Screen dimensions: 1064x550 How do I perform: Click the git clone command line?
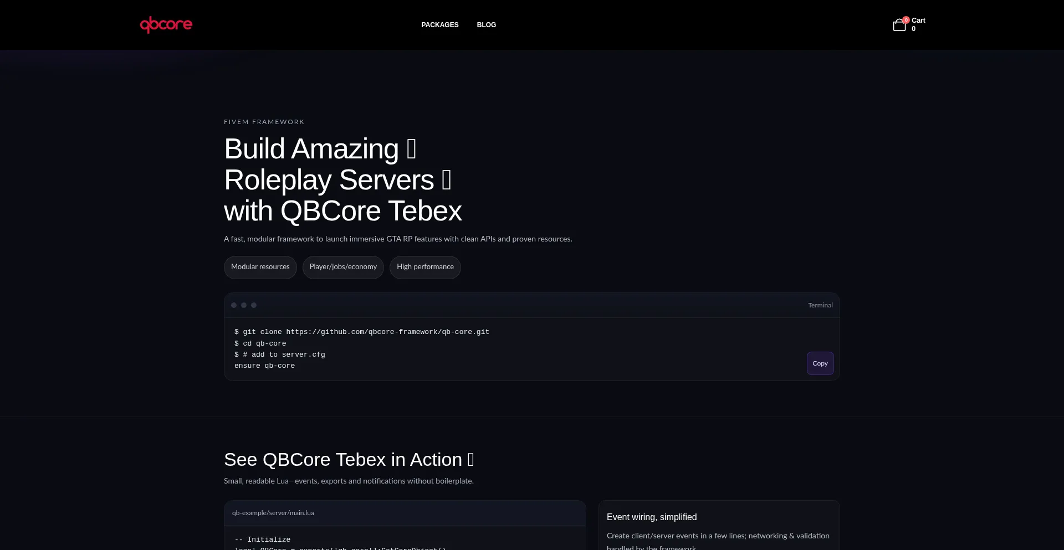click(361, 332)
